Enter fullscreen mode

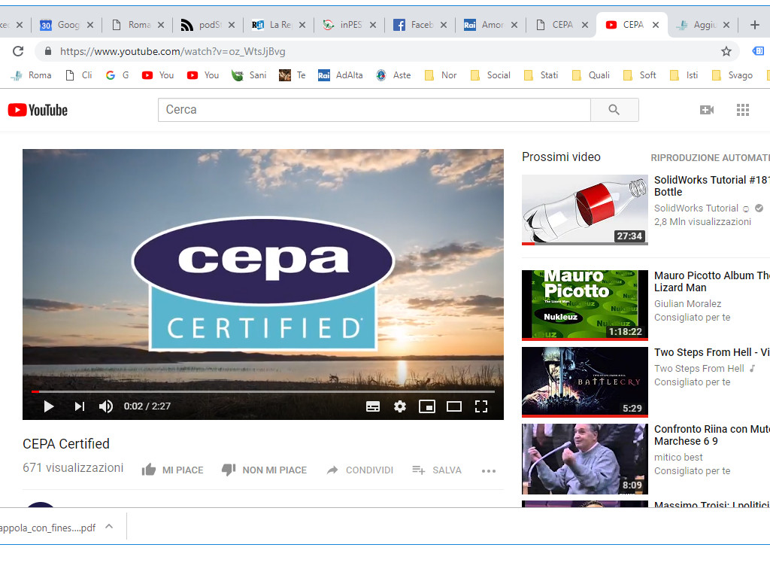point(481,406)
